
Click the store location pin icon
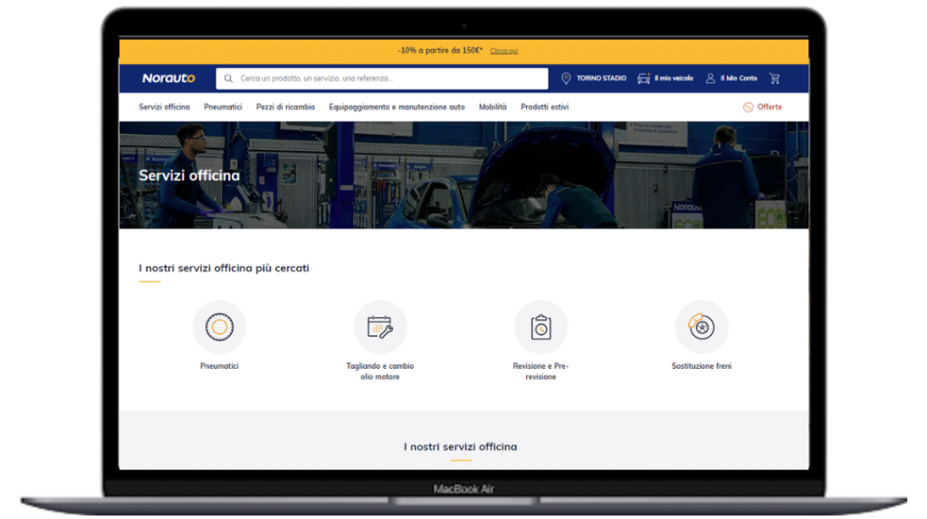pyautogui.click(x=567, y=79)
